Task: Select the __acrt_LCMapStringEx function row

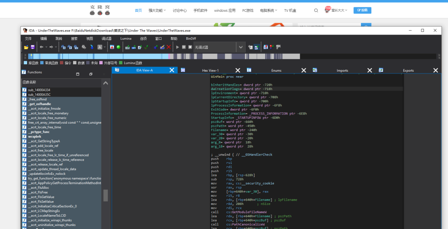Action: click(x=62, y=211)
